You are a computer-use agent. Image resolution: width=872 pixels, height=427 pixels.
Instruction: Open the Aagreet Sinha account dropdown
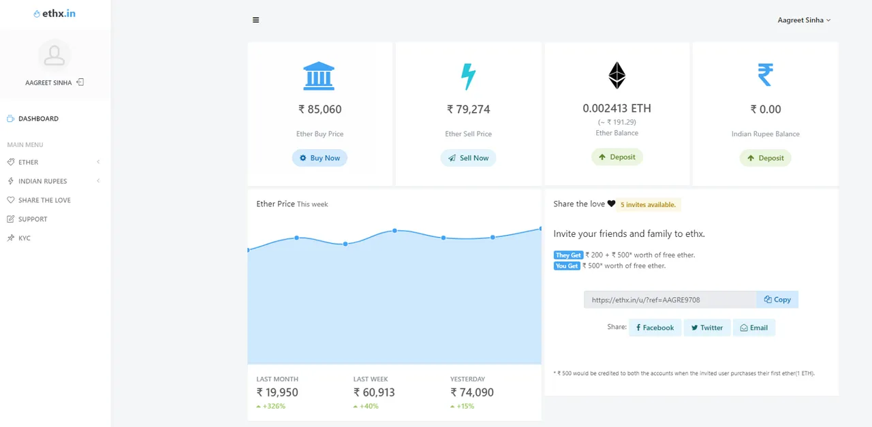804,20
